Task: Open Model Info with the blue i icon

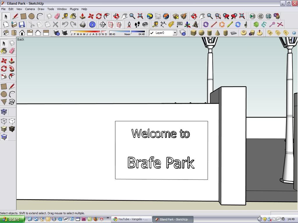Action: point(92,24)
